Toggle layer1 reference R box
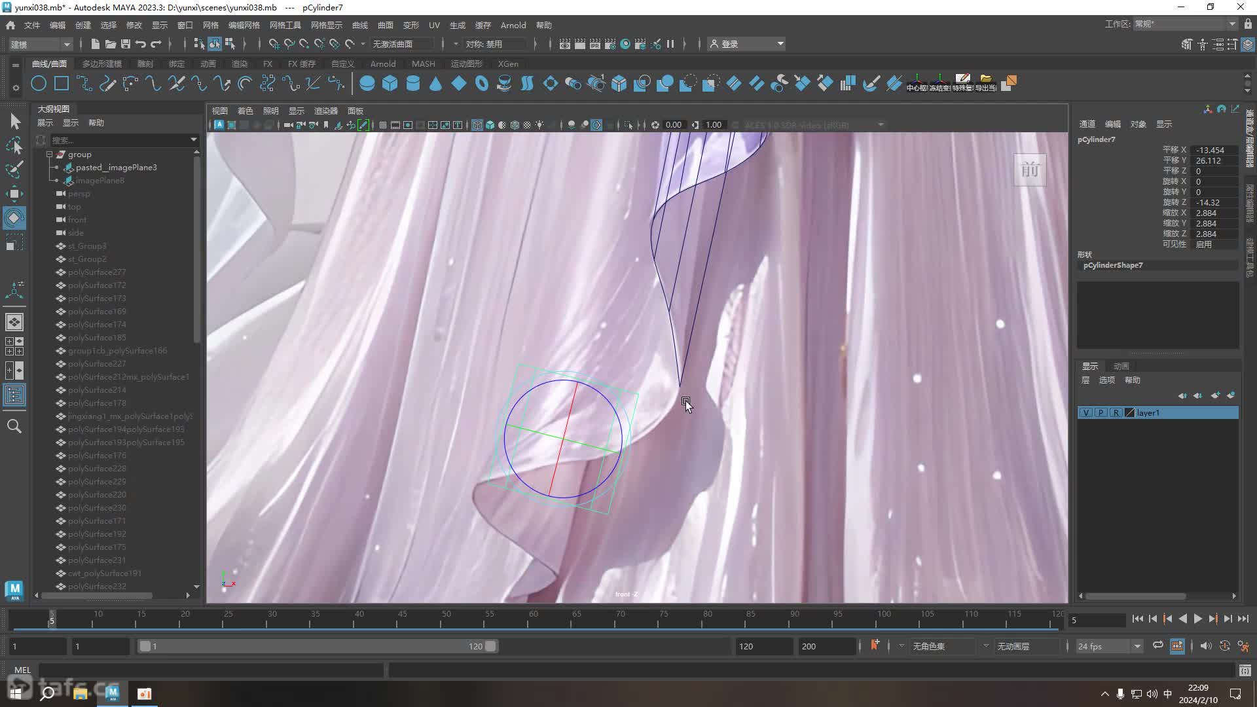Image resolution: width=1257 pixels, height=707 pixels. coord(1115,412)
